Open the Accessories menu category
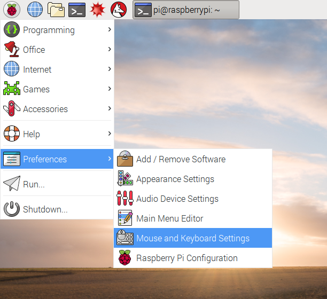The image size is (327, 299). [x=57, y=108]
